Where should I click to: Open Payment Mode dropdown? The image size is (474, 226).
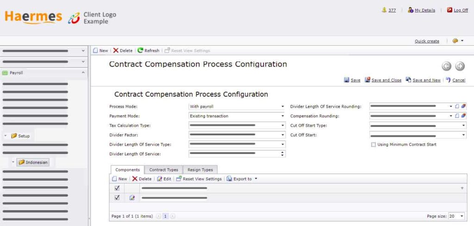tap(283, 116)
